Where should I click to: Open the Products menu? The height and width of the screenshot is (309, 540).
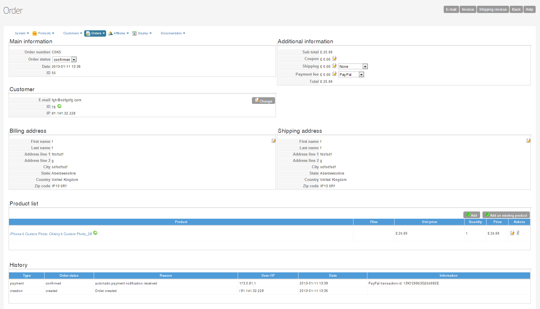click(x=43, y=33)
